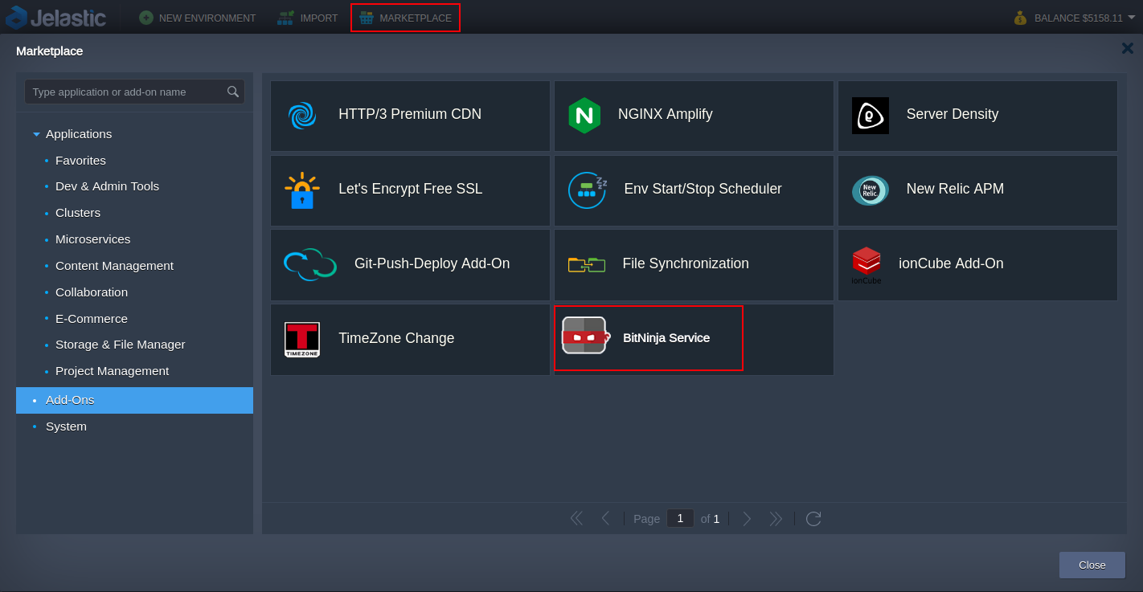The image size is (1143, 592).
Task: Select the Favorites category
Action: point(80,161)
